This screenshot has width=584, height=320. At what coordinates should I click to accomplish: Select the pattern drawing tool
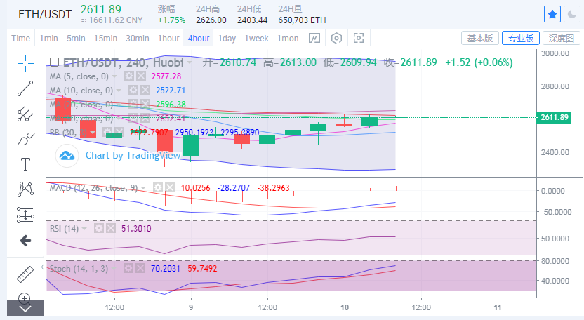point(25,189)
